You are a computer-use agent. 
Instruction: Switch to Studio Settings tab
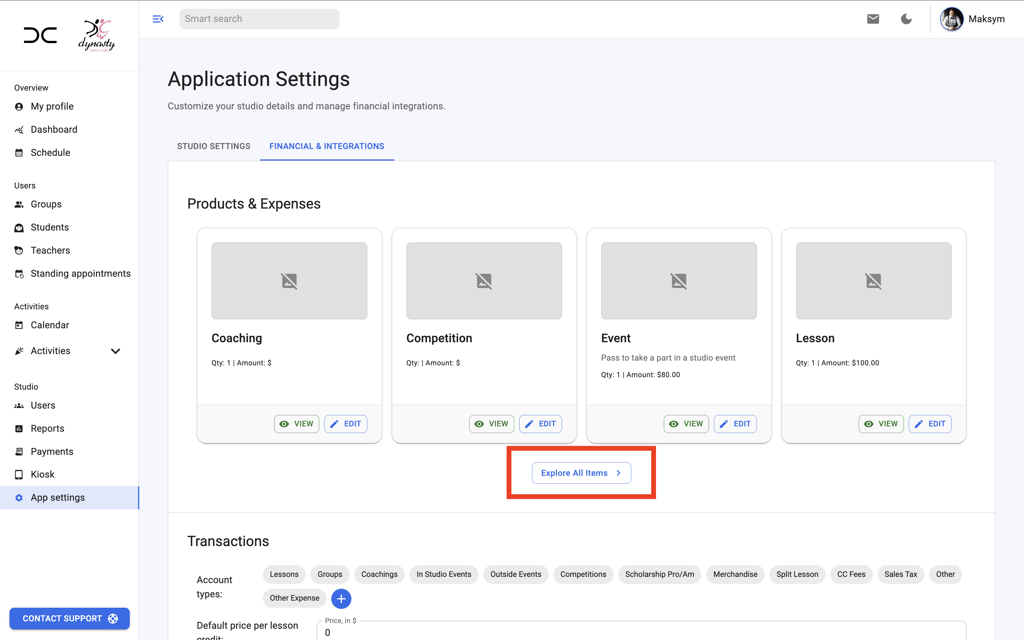tap(214, 146)
